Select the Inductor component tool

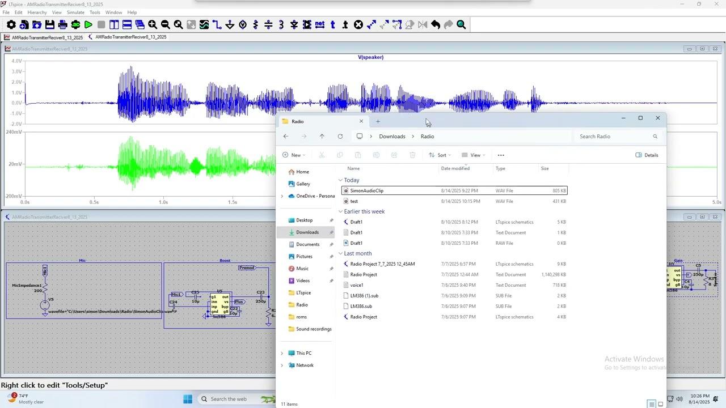[281, 24]
